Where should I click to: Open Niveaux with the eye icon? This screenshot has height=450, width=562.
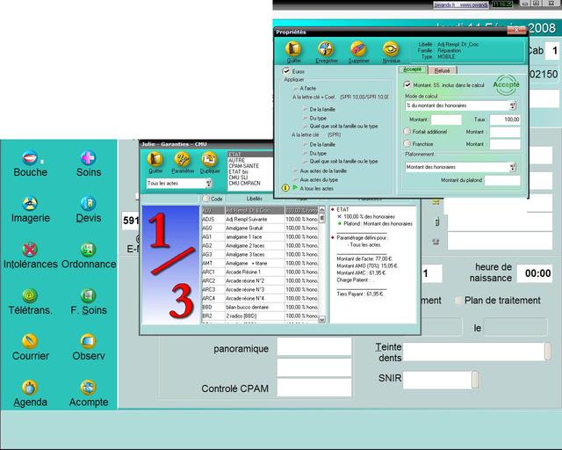point(391,49)
